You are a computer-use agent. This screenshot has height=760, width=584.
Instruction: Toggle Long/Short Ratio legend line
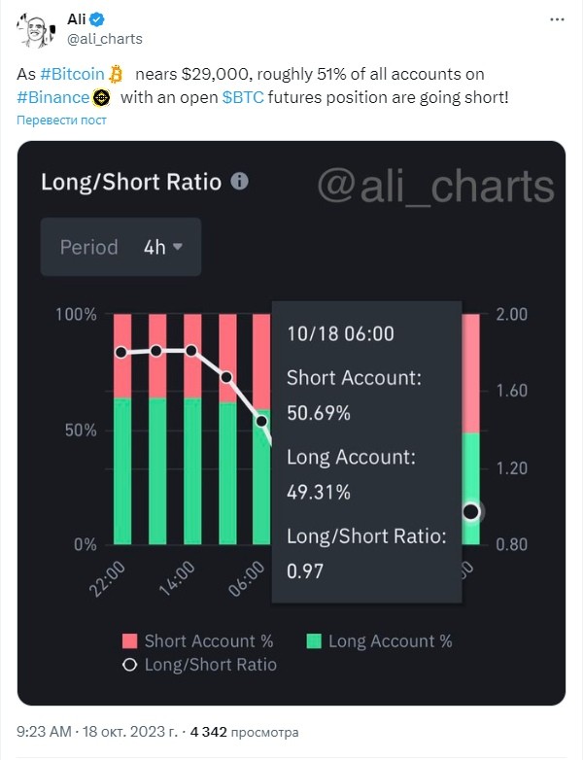199,665
